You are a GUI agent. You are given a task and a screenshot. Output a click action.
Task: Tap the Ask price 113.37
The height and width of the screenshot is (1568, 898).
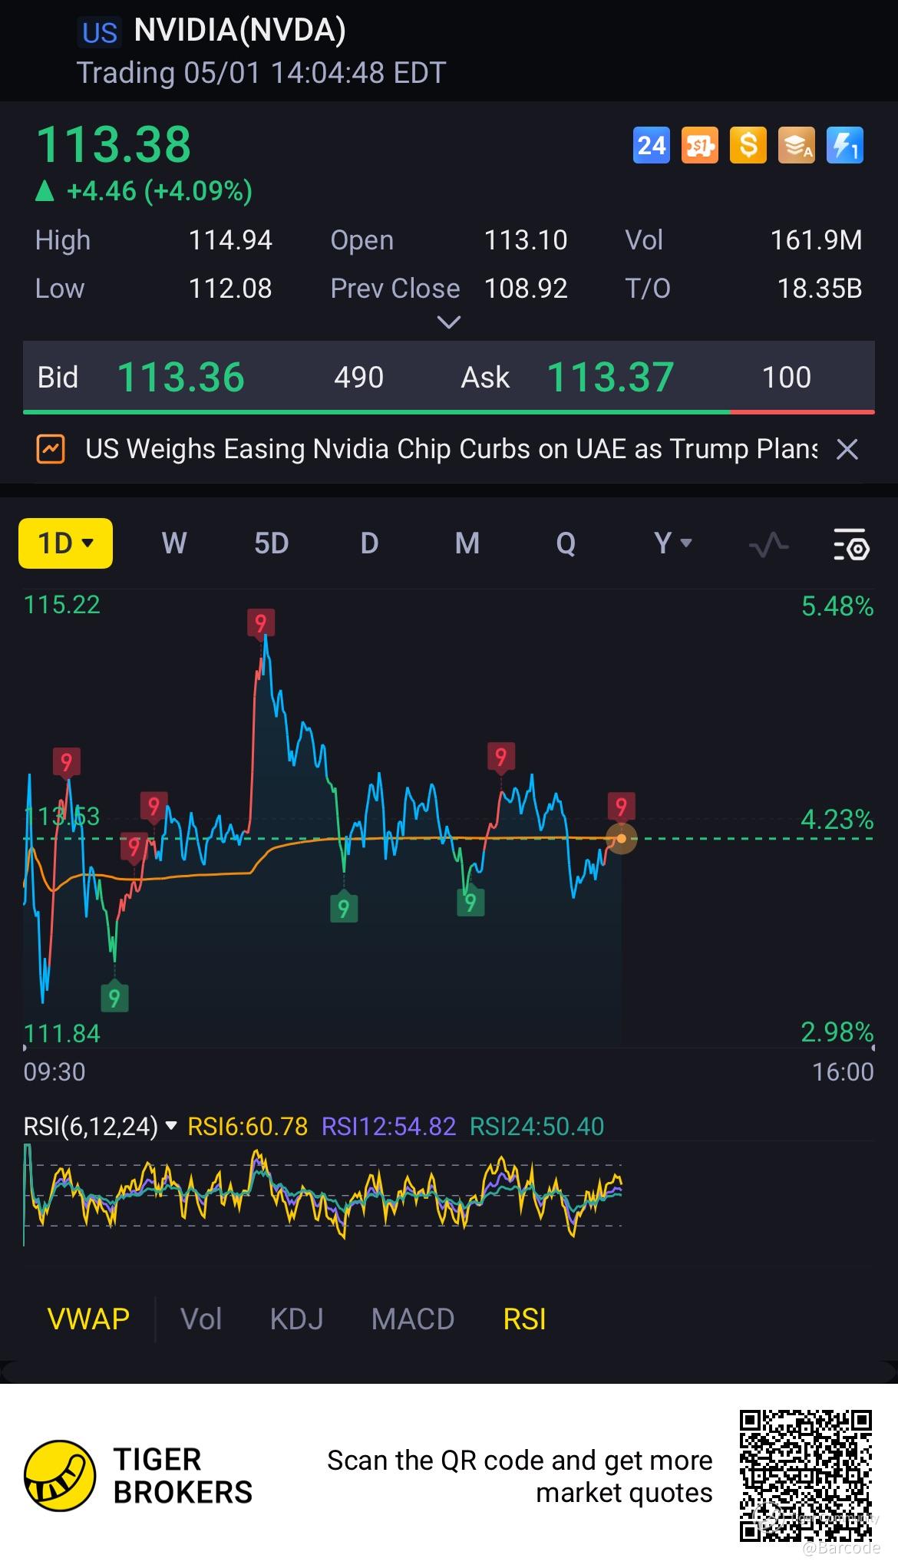610,378
